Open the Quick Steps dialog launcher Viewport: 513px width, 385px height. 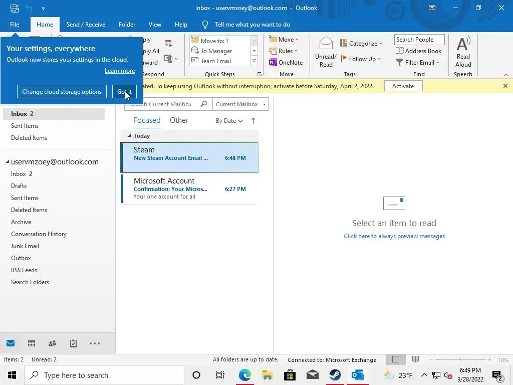point(260,74)
